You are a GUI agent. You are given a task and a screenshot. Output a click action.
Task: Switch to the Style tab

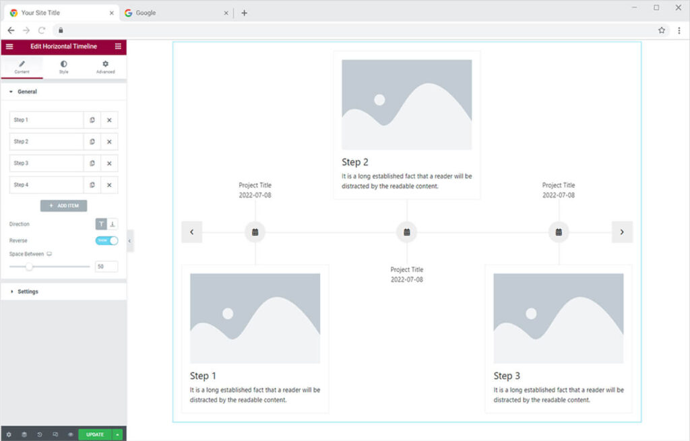click(x=63, y=67)
